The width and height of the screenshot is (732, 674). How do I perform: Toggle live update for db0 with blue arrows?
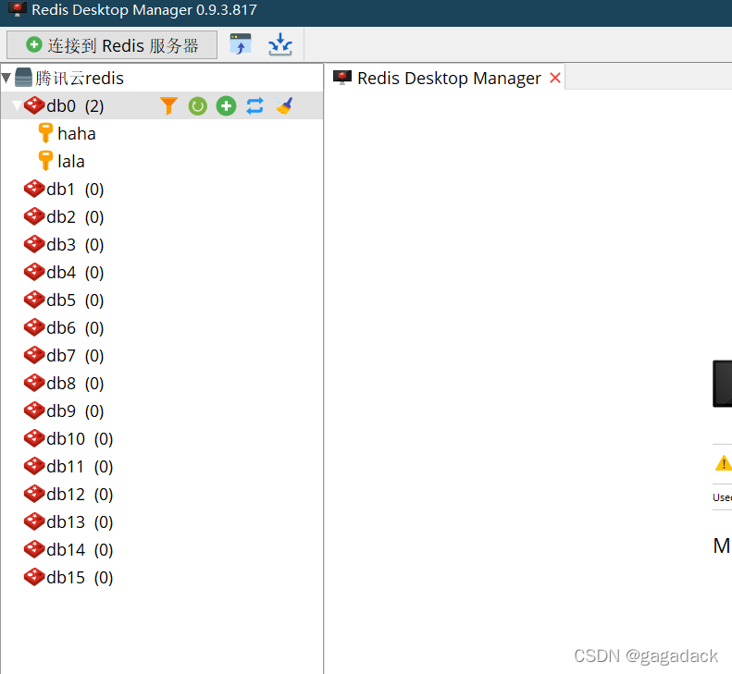coord(254,106)
